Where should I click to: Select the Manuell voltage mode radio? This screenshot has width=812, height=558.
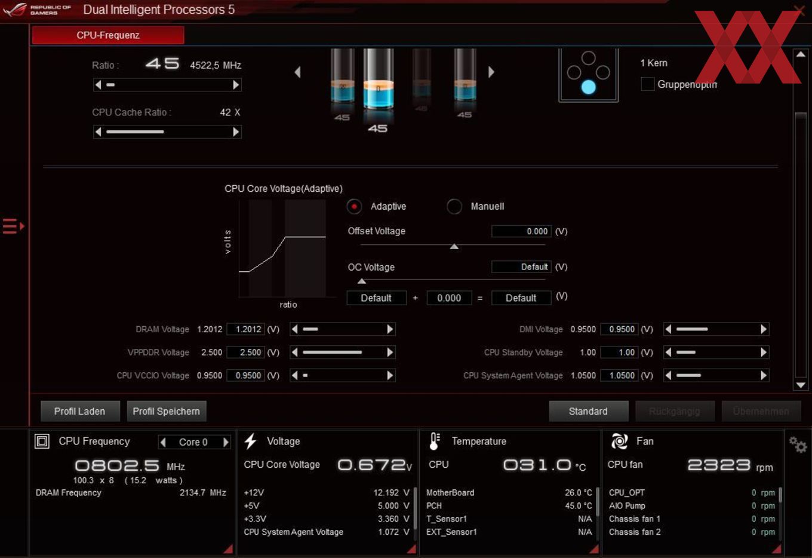point(454,207)
